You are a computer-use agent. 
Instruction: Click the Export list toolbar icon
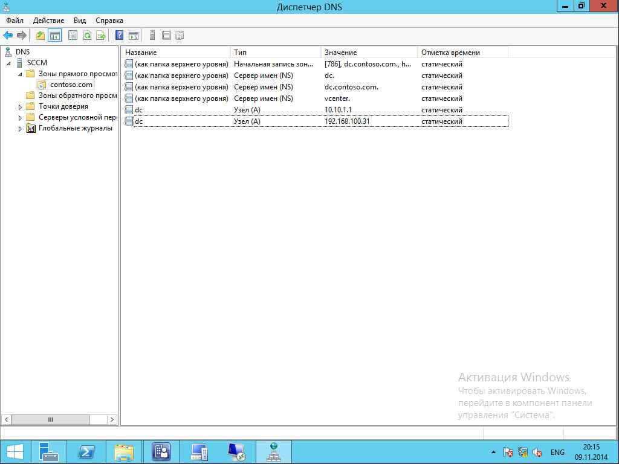101,36
